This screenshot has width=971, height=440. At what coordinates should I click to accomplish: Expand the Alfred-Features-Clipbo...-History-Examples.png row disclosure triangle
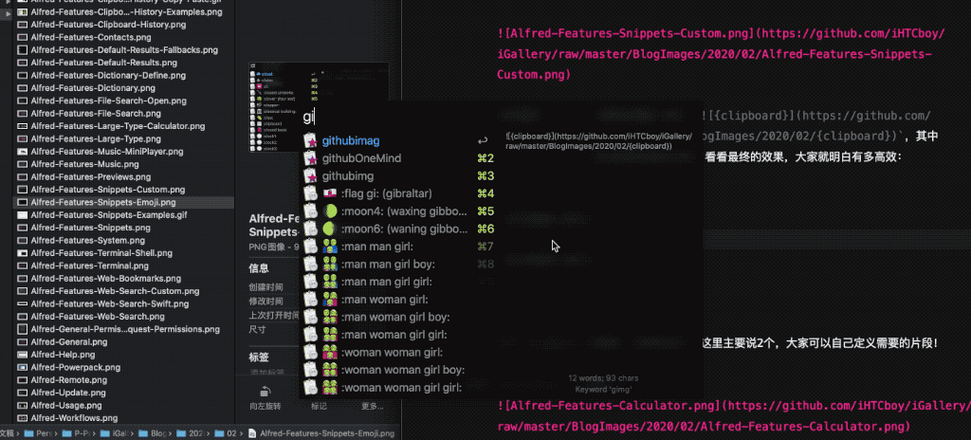click(9, 12)
